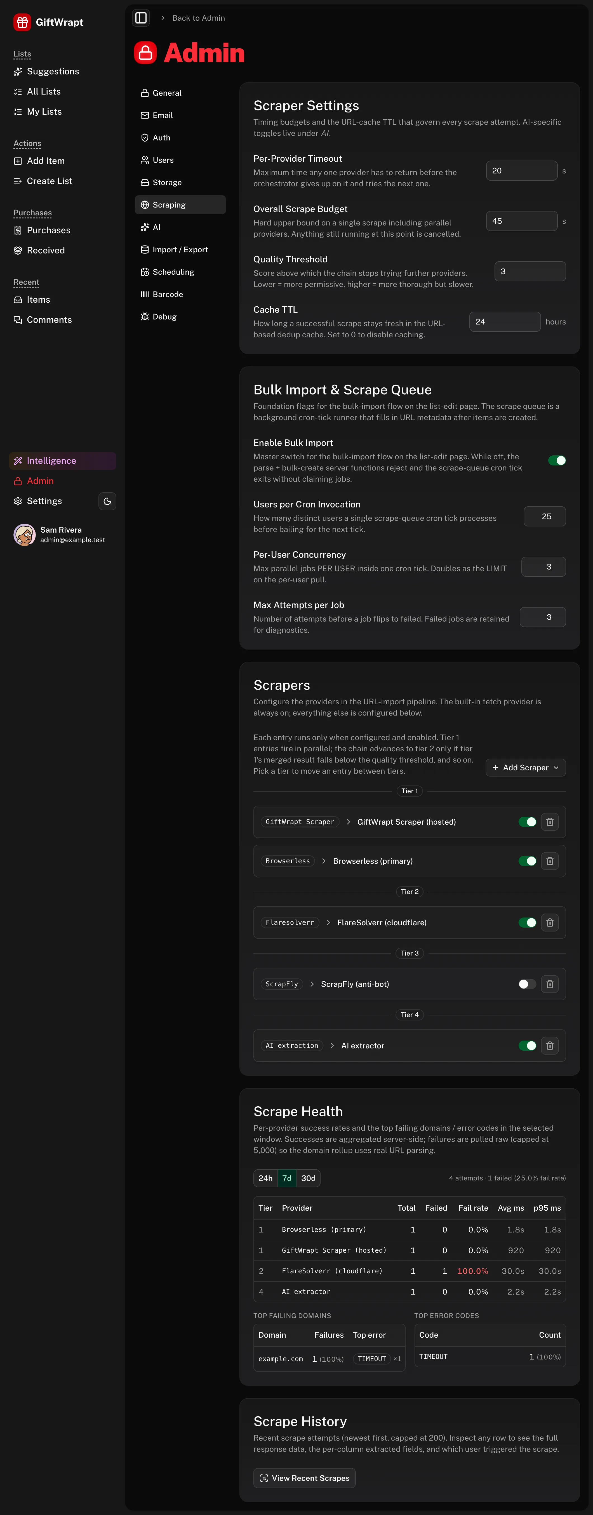Image resolution: width=593 pixels, height=1515 pixels.
Task: Click the dark mode moon icon
Action: (107, 501)
